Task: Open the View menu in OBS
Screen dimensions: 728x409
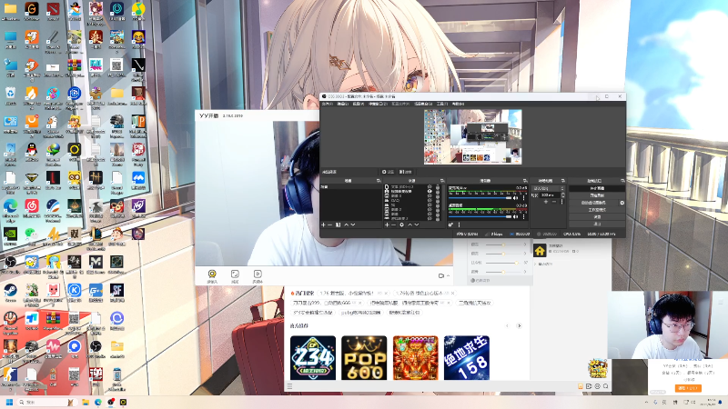Action: [359, 104]
